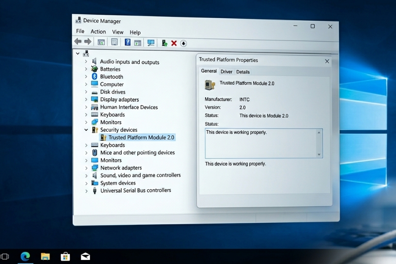Collapse the Security devices category
396x264 pixels.
point(86,130)
